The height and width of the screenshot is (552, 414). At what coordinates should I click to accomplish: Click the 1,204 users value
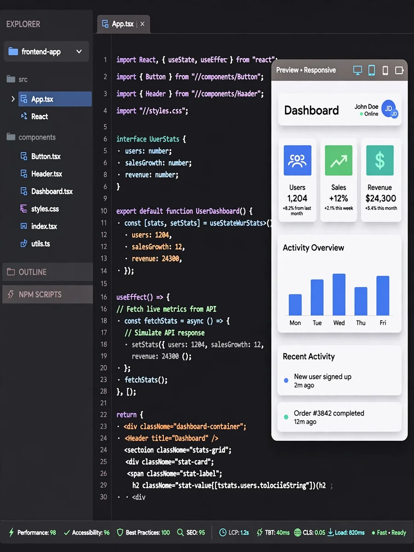click(297, 198)
